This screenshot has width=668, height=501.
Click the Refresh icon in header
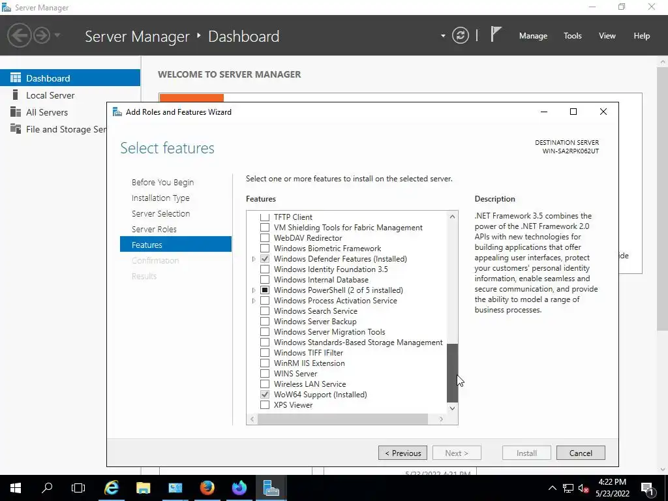click(461, 35)
